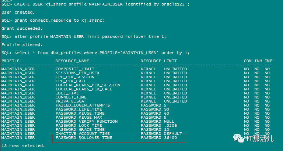Click the alter profile command line
The image size is (283, 151).
84,36
